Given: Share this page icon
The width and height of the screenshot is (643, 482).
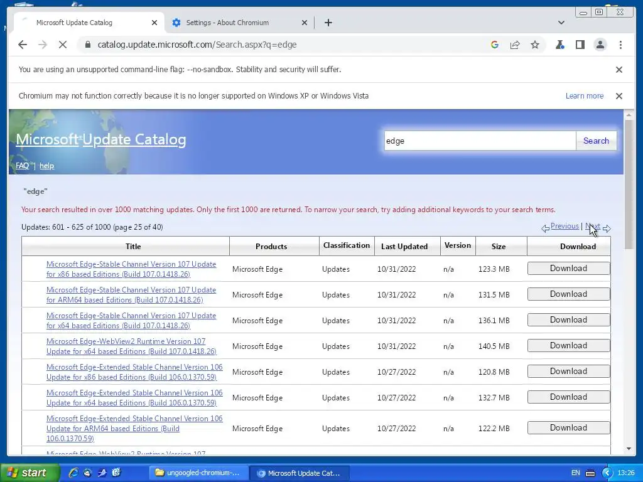Looking at the screenshot, I should pos(515,45).
